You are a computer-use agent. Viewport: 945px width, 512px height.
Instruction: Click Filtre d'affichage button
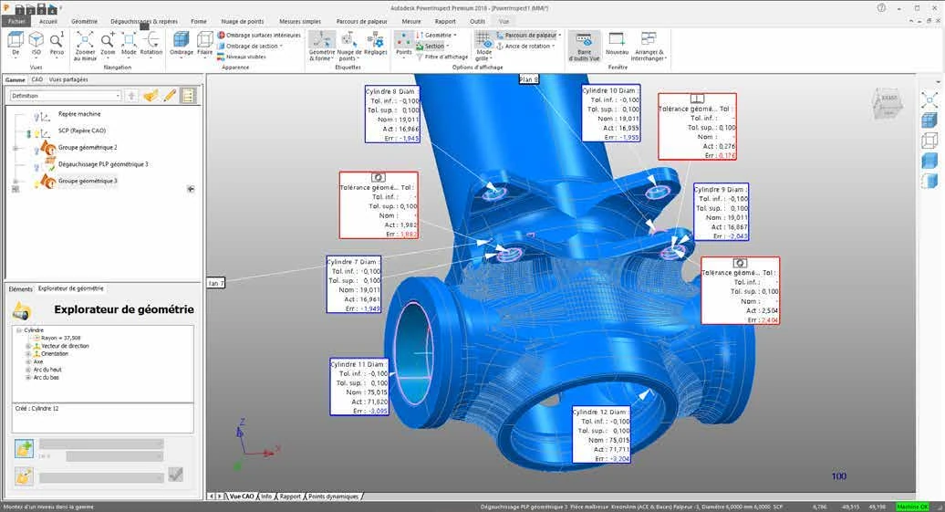[441, 57]
